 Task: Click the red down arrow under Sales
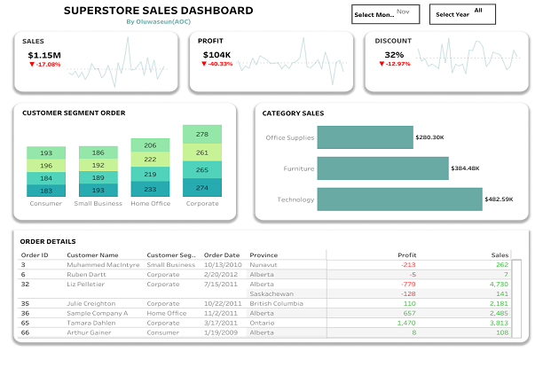pyautogui.click(x=31, y=65)
